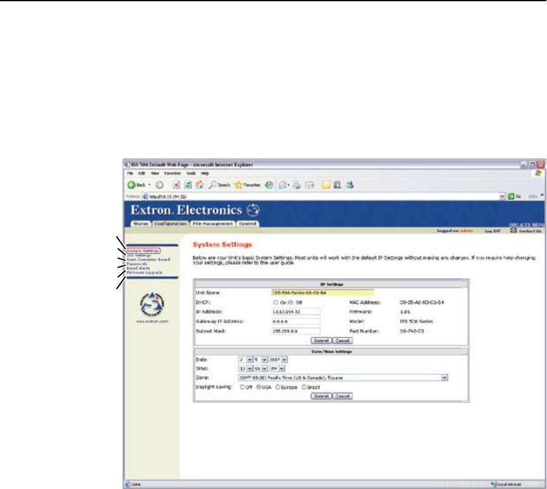Set DHCP to On
The height and width of the screenshot is (489, 547).
click(276, 303)
